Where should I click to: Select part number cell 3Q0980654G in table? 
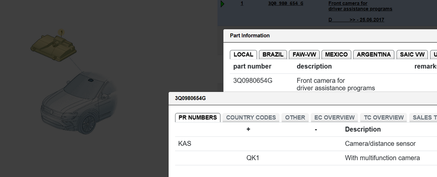coord(253,81)
